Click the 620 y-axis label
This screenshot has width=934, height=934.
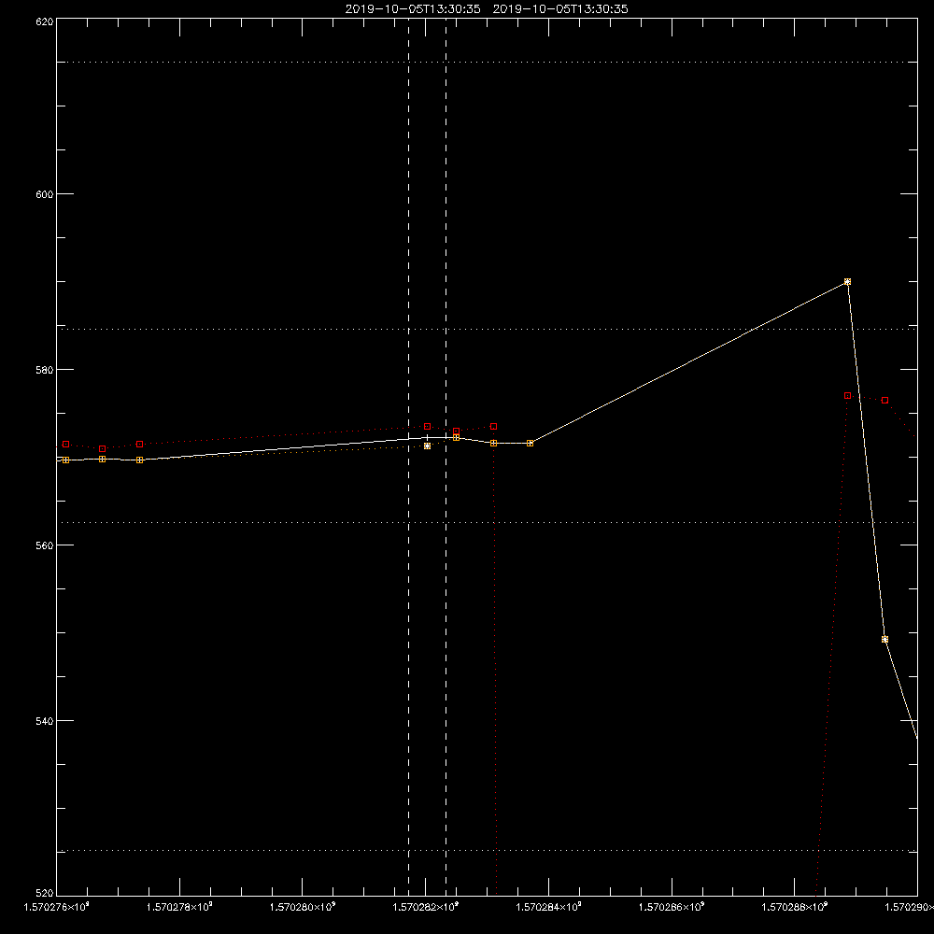point(45,21)
